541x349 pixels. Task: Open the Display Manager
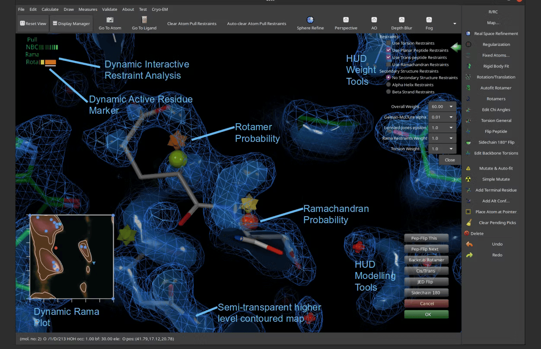tap(71, 24)
